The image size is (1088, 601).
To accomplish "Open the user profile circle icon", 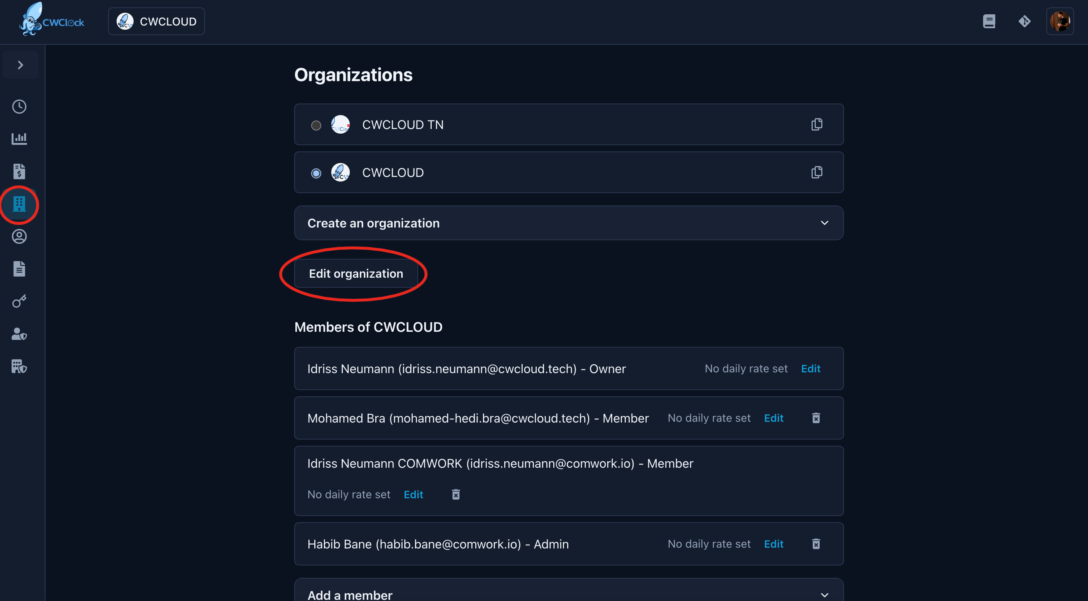I will (x=19, y=236).
